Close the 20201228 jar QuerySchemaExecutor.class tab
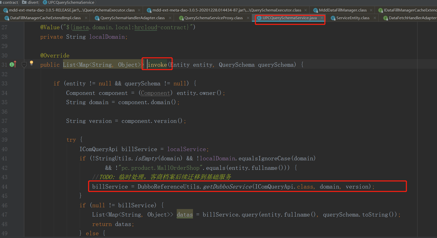Viewport: 437px width, 238px height. [x=305, y=10]
